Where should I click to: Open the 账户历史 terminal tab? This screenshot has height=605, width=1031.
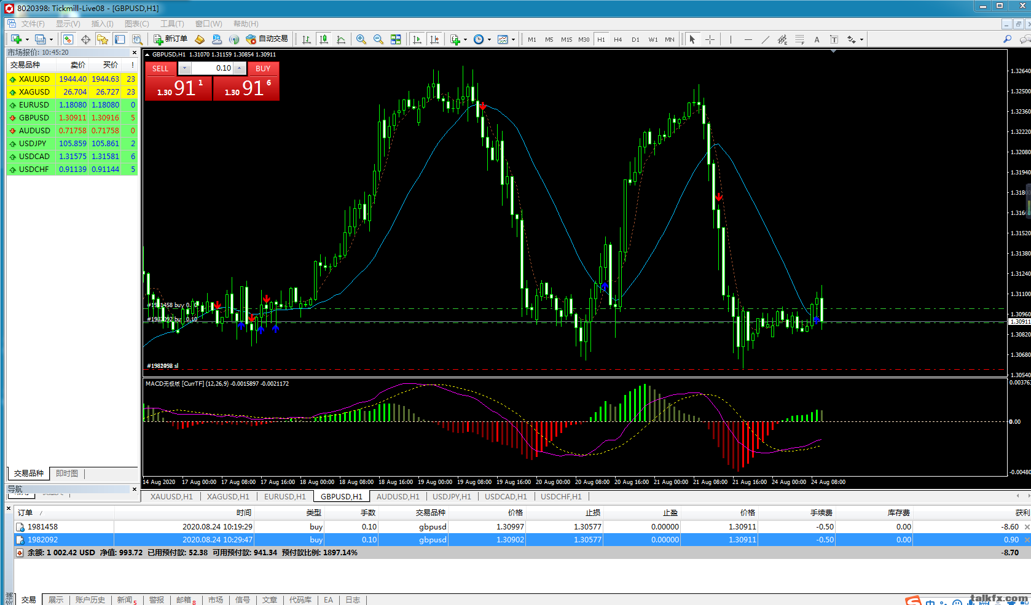point(90,599)
